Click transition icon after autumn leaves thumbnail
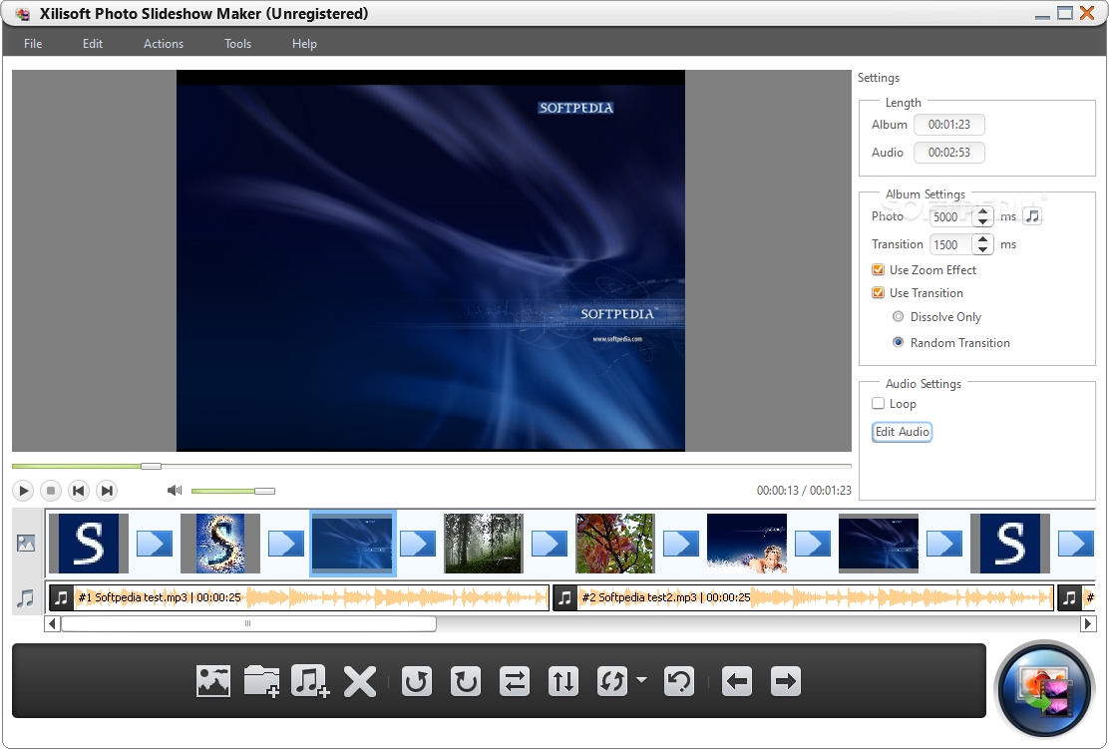 click(681, 544)
